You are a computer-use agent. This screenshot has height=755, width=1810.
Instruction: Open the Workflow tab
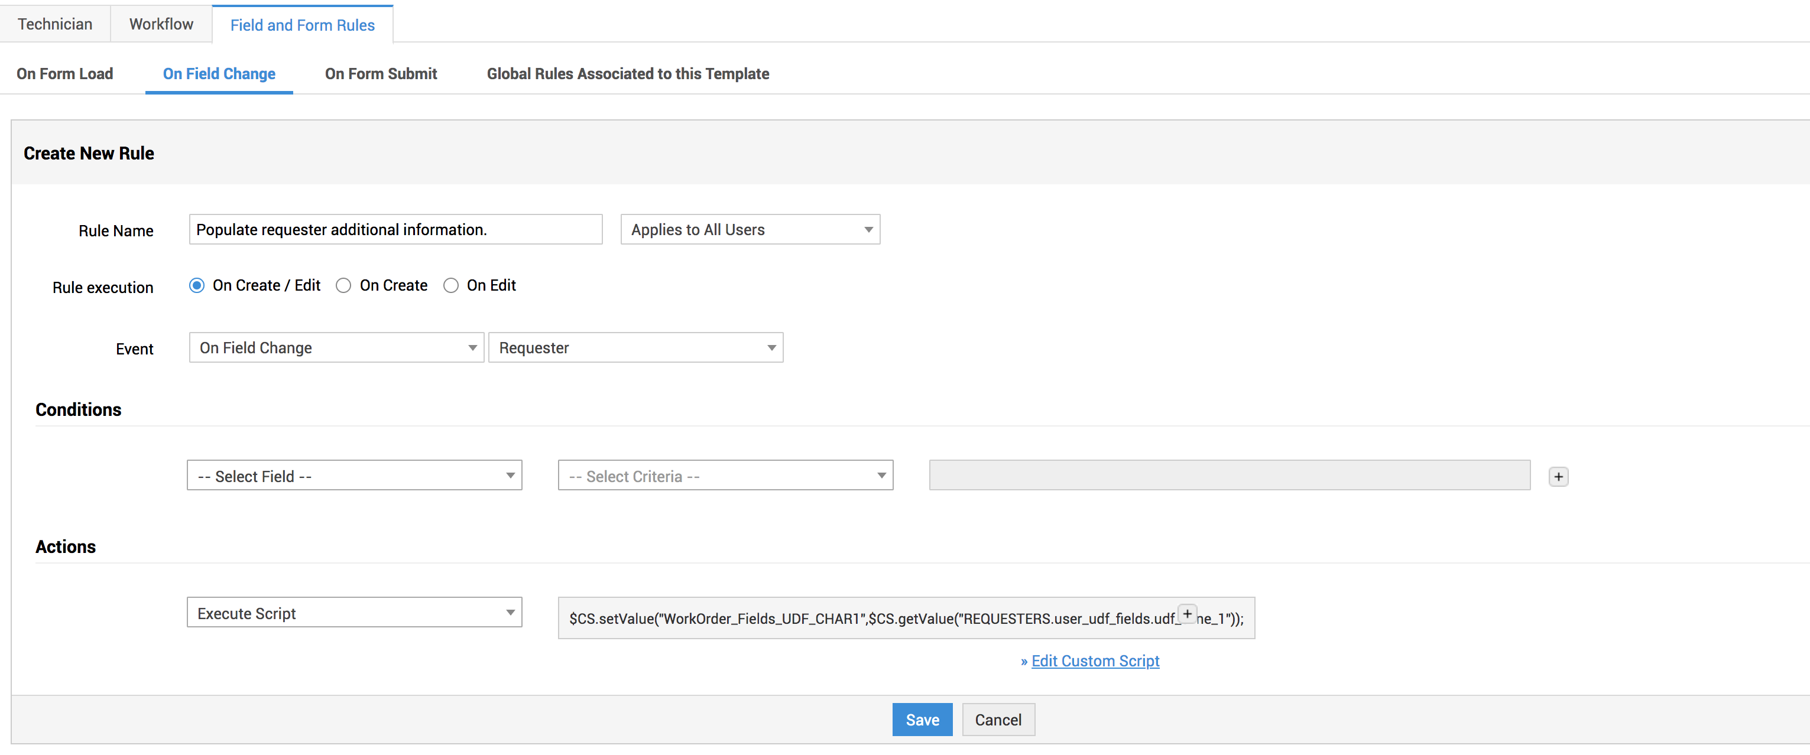[161, 25]
